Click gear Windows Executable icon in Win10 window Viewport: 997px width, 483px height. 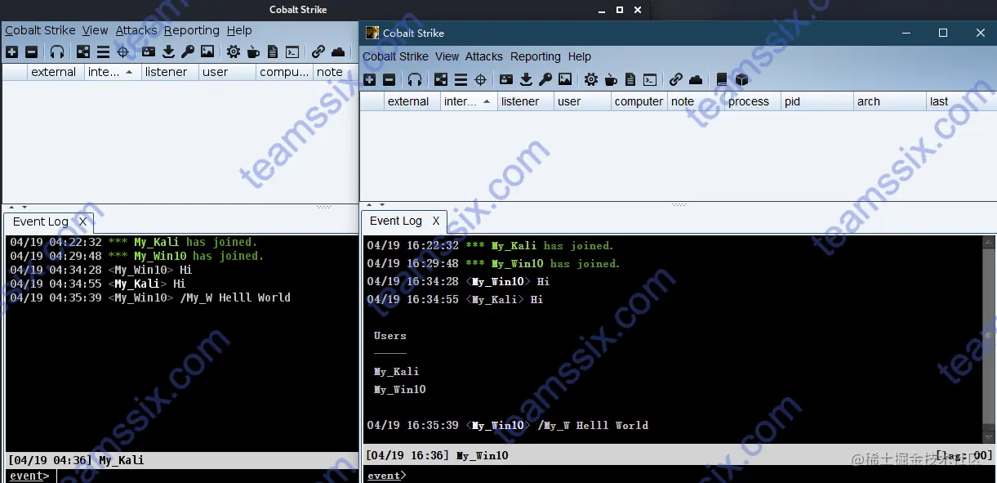[590, 79]
